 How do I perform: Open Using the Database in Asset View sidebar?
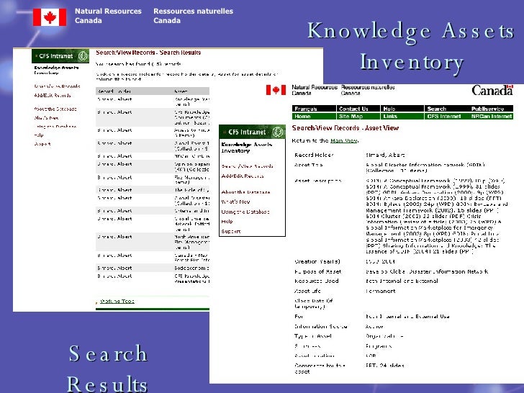(245, 212)
